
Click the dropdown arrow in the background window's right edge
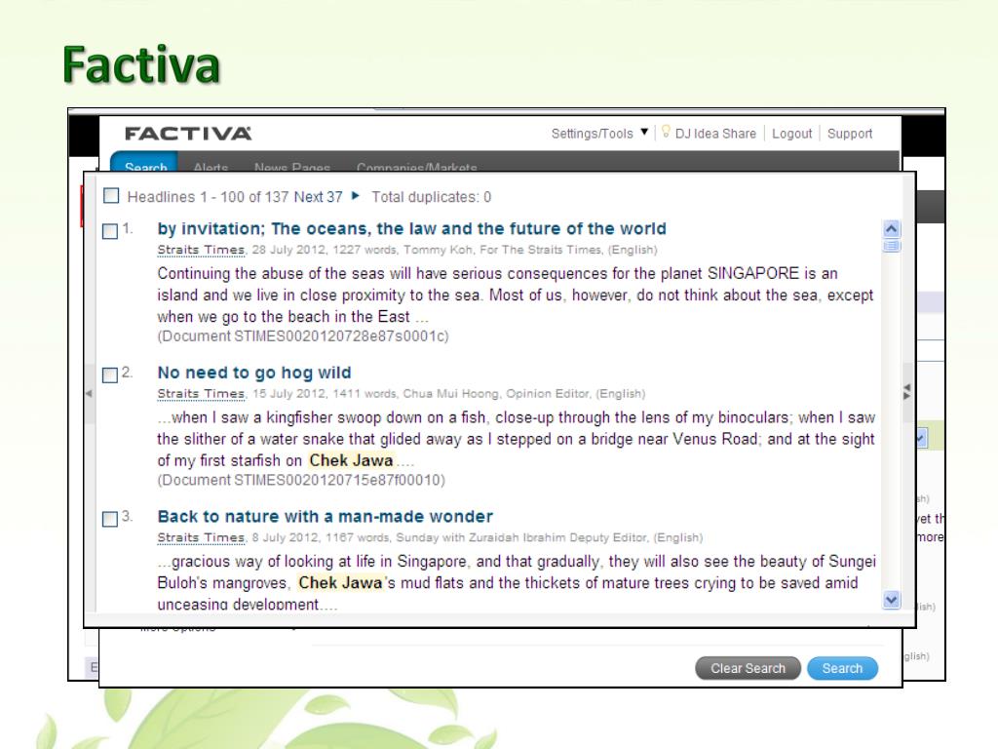coord(921,438)
